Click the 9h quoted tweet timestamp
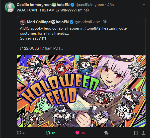This screenshot has height=138, width=150. coord(105,22)
